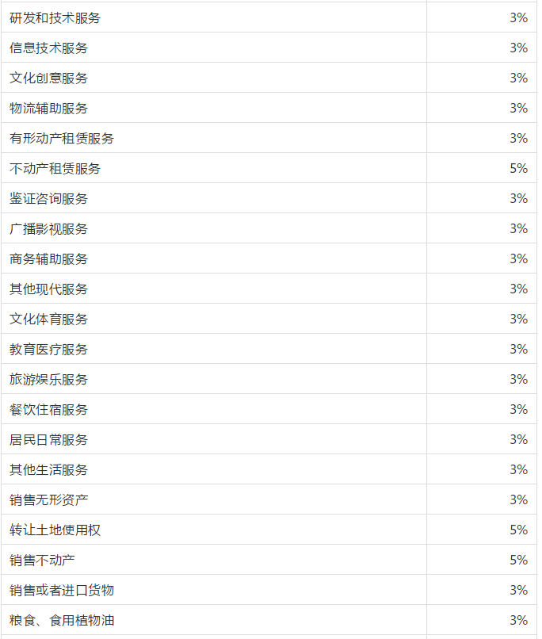
Task: Select the 餐饮住宿服务 cell
Action: click(x=49, y=409)
